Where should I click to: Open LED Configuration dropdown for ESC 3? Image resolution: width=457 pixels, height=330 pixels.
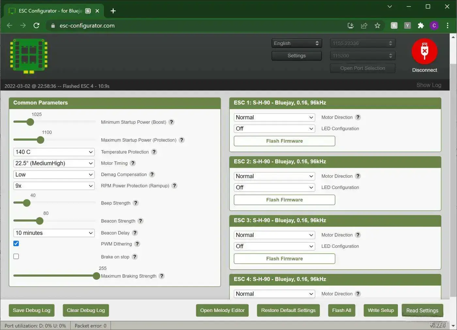(x=274, y=246)
